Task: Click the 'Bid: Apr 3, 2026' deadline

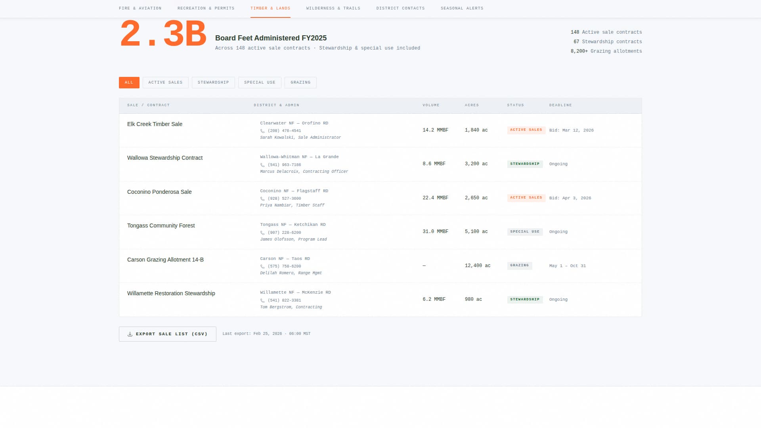Action: tap(570, 198)
